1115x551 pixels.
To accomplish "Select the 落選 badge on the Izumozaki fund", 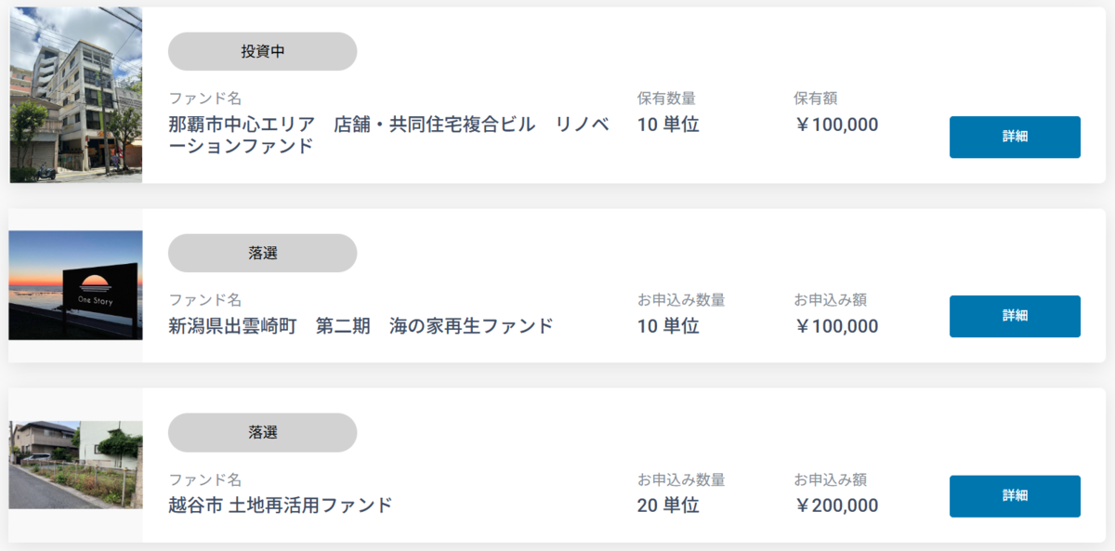I will pyautogui.click(x=262, y=253).
